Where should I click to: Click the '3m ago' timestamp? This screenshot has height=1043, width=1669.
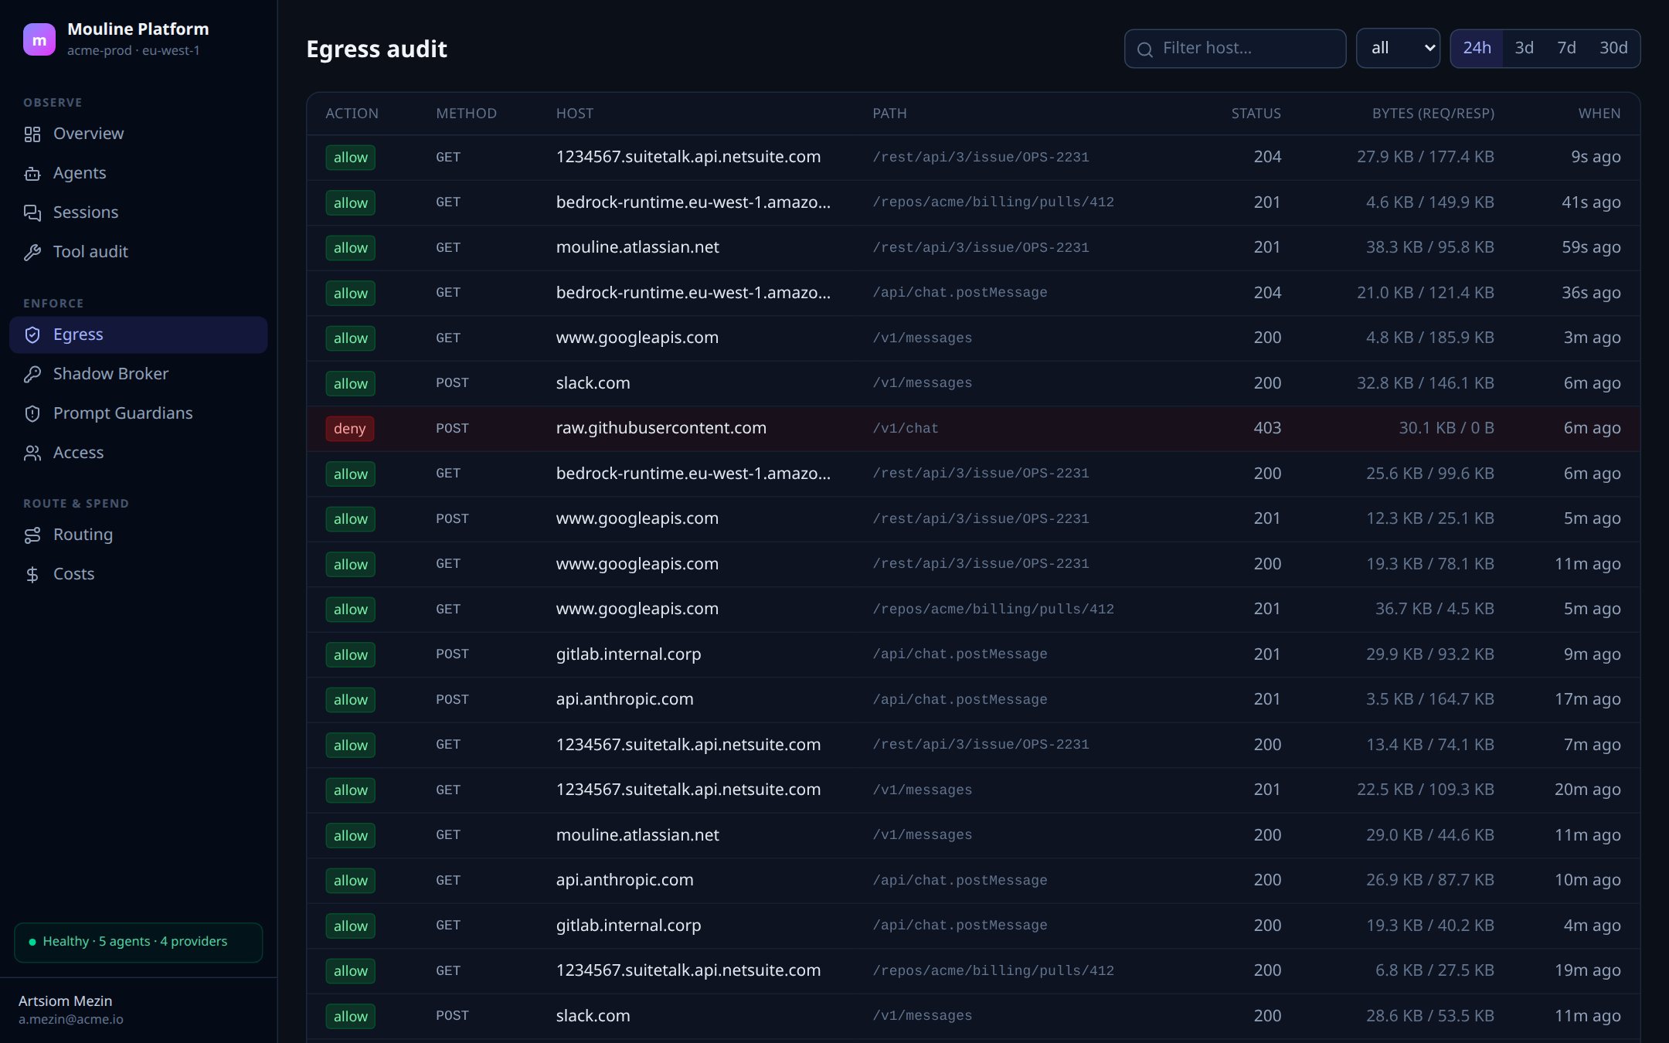pyautogui.click(x=1592, y=338)
